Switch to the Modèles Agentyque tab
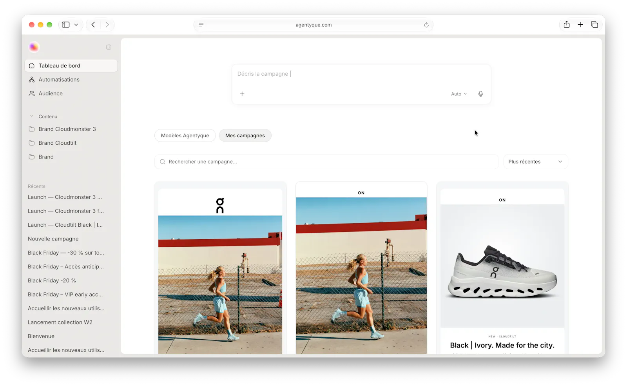 (185, 135)
